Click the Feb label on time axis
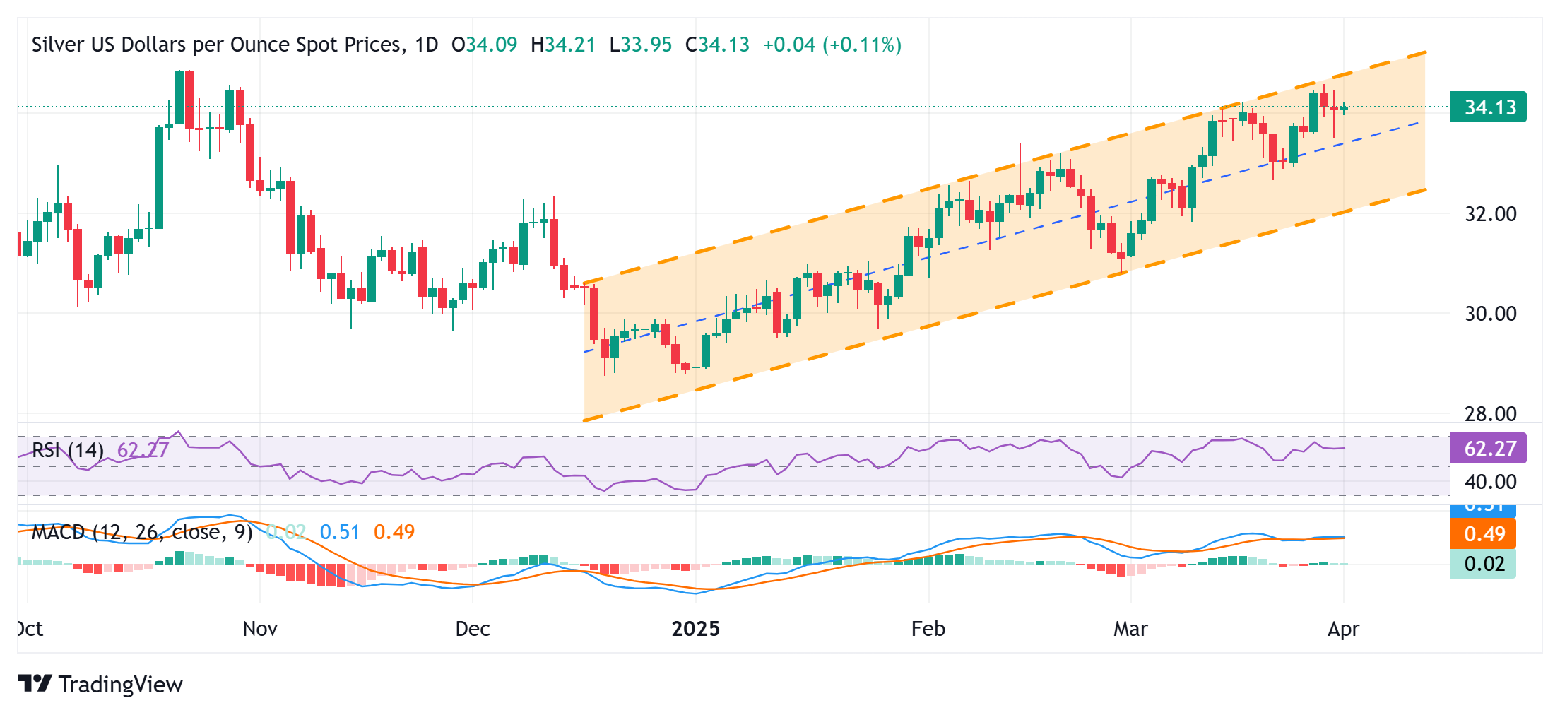 click(x=928, y=629)
